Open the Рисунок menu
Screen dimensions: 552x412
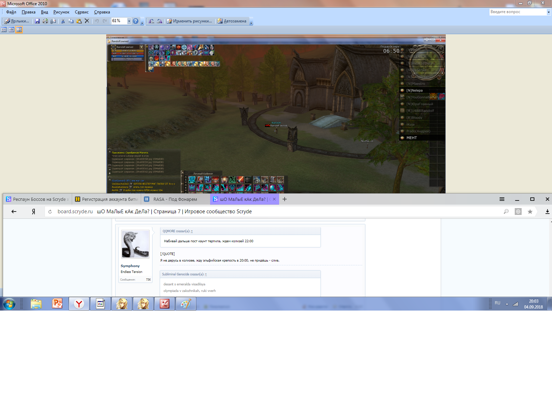61,12
